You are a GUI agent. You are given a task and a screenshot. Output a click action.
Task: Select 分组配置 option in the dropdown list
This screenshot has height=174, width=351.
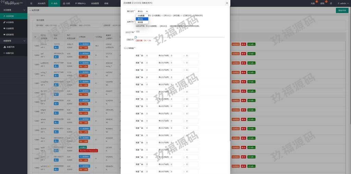pyautogui.click(x=141, y=16)
